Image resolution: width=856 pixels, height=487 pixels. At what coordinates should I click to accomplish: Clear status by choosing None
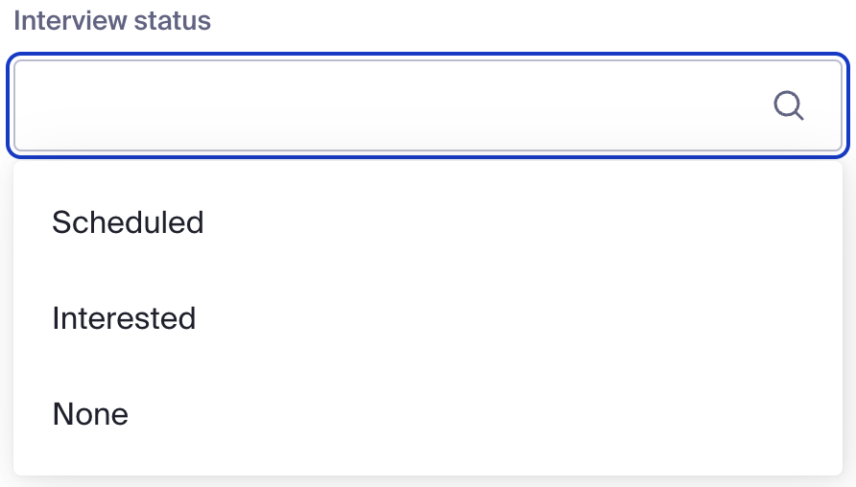pyautogui.click(x=90, y=414)
